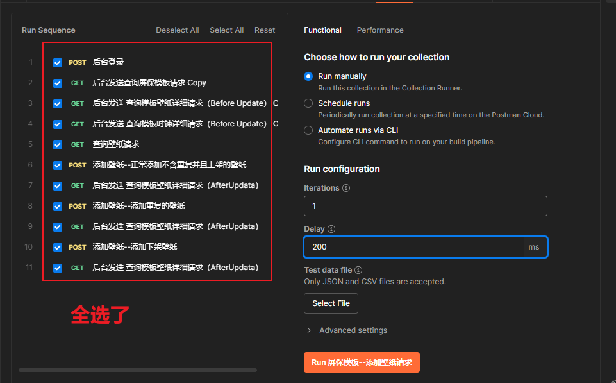Uncheck 添加壁纸--正常添加不含重复并且上架的壁纸 checkbox

58,165
